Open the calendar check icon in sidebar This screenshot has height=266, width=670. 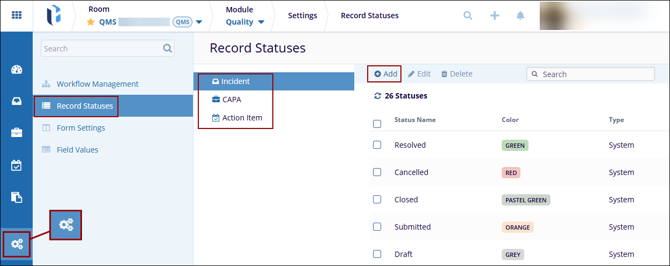17,165
